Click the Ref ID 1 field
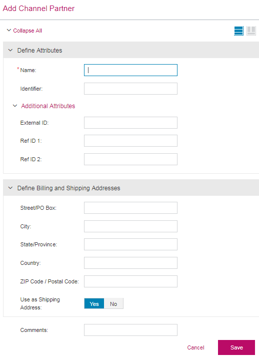Screen dimensions: 259x357 131,141
